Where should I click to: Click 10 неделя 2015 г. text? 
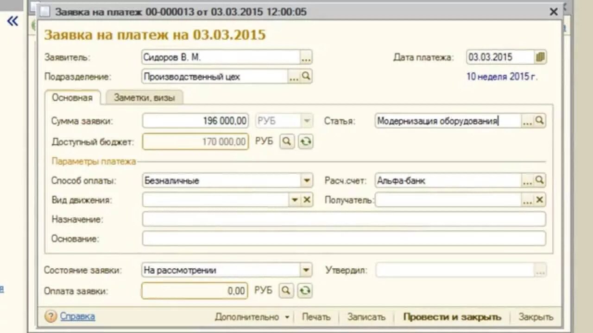coord(502,77)
